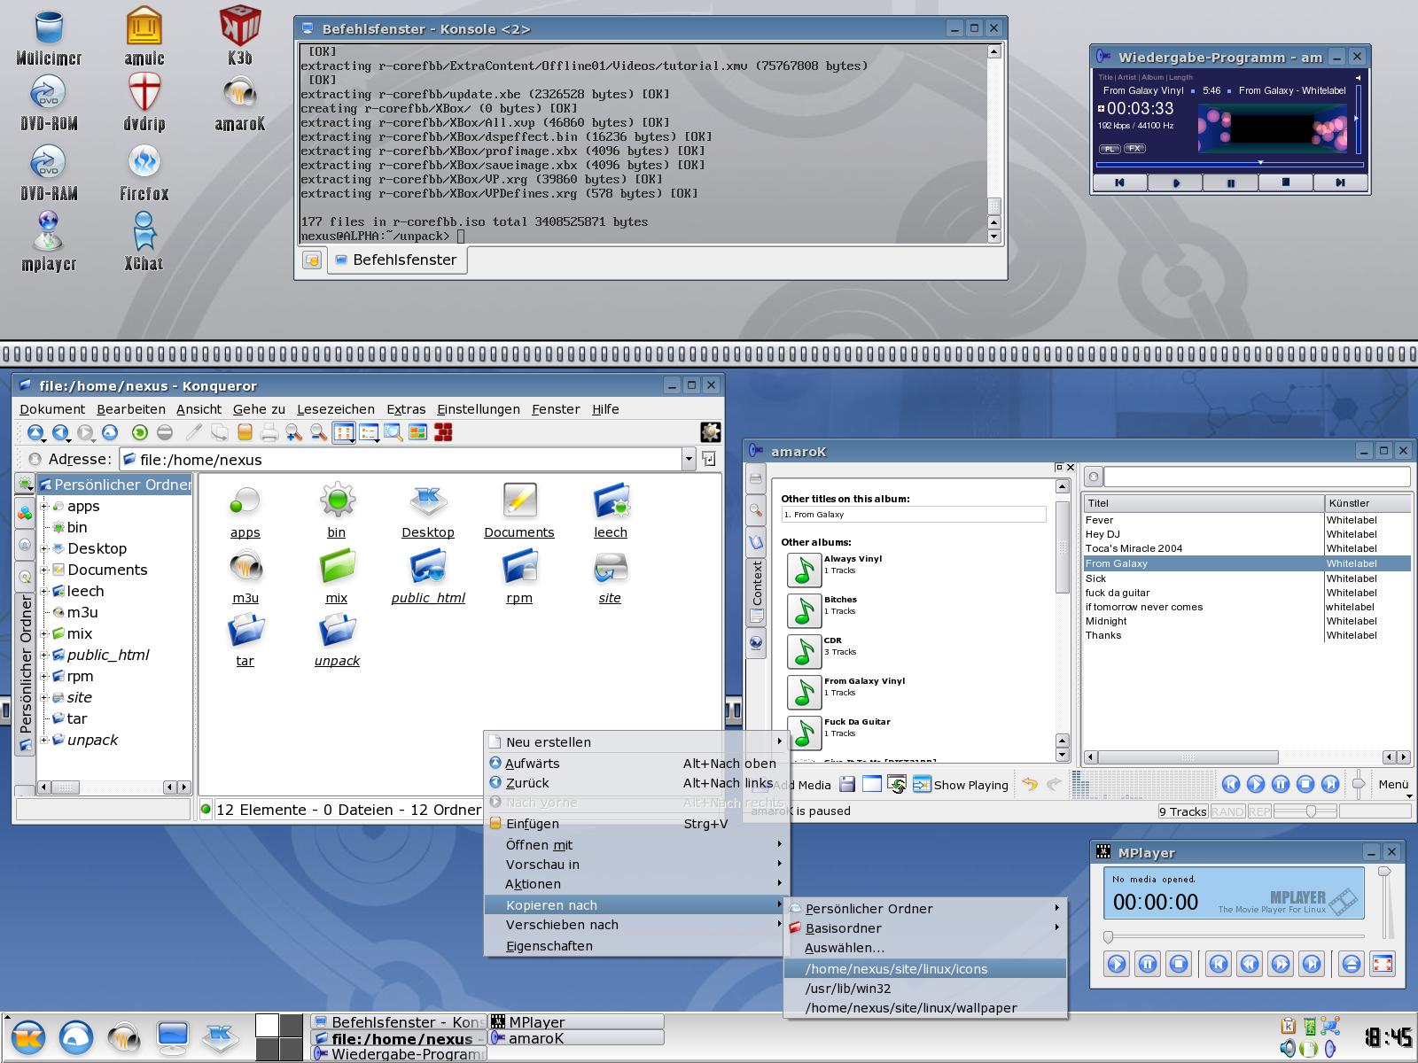Click the MPlayer seek bar
This screenshot has width=1418, height=1063.
(x=1235, y=936)
